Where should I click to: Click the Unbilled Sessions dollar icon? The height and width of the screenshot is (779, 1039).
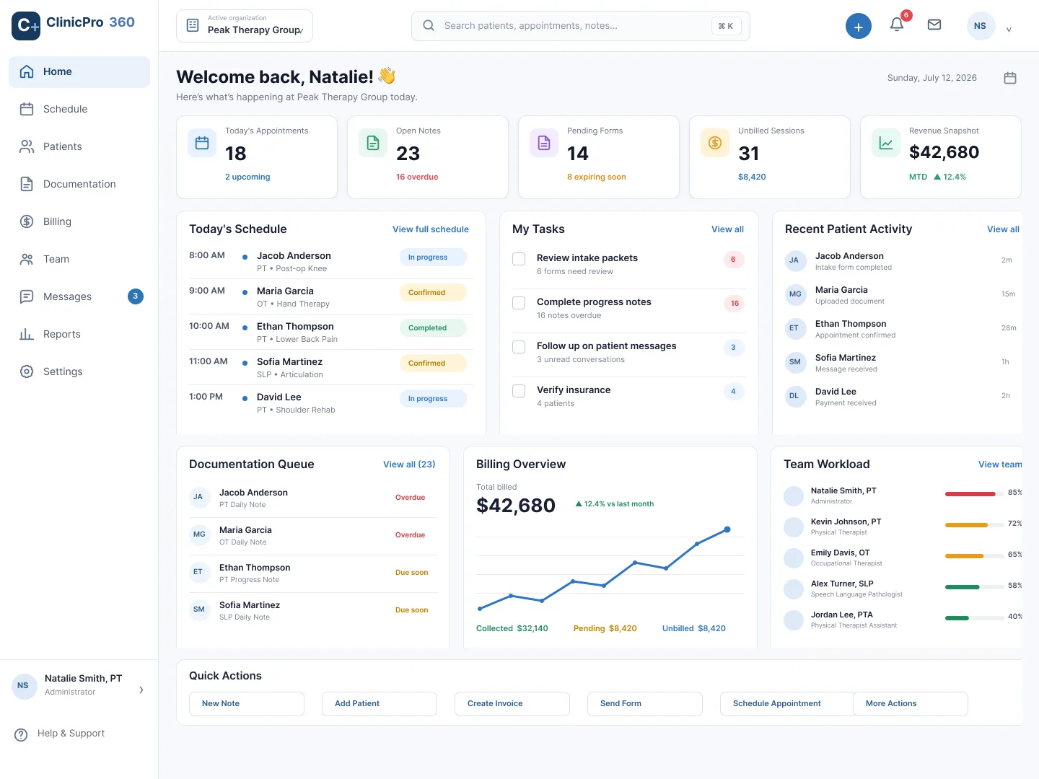715,143
